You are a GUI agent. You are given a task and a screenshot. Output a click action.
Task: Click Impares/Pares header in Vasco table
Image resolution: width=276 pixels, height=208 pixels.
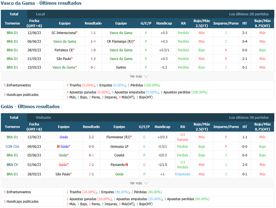click(x=226, y=23)
